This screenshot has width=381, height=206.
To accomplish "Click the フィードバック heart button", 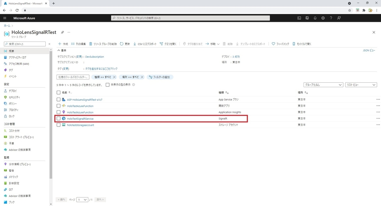I will 280,44.
